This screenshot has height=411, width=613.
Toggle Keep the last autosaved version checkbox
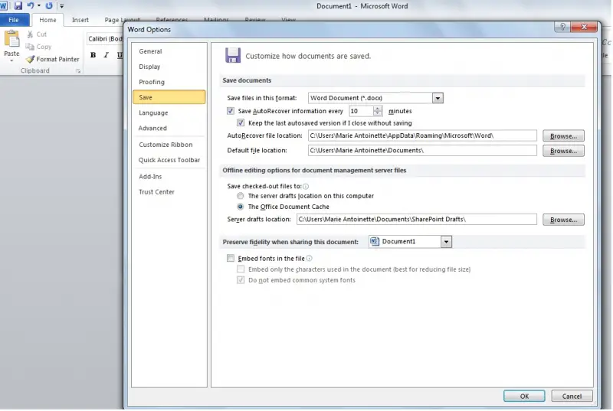241,123
